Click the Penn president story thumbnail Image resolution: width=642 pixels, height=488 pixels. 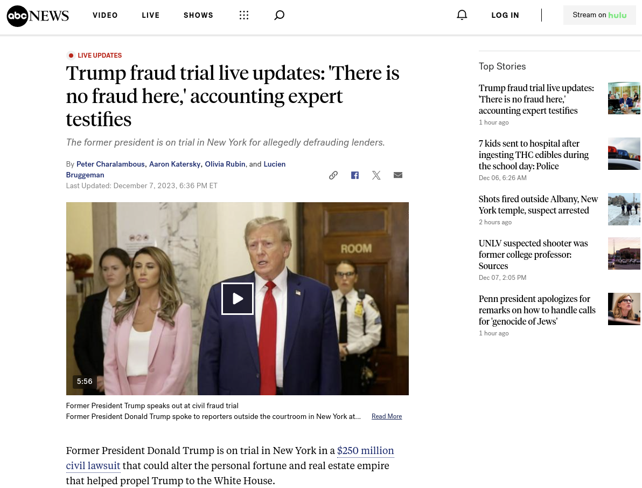[624, 309]
